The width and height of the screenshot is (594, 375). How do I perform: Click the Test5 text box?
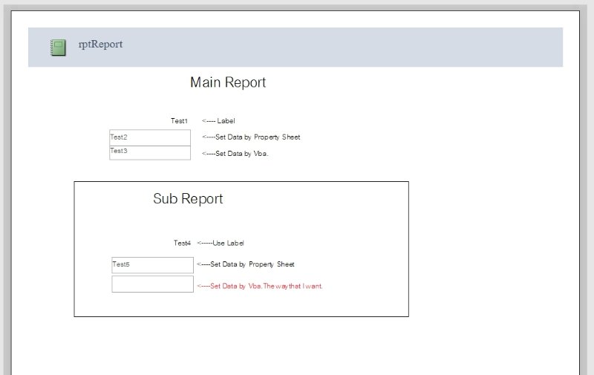(x=152, y=265)
